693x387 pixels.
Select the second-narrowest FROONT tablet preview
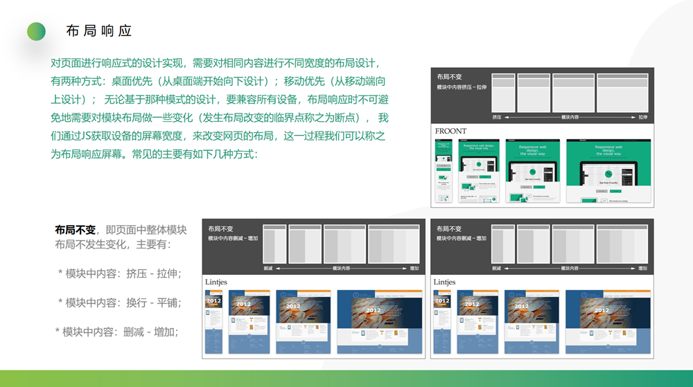477,172
